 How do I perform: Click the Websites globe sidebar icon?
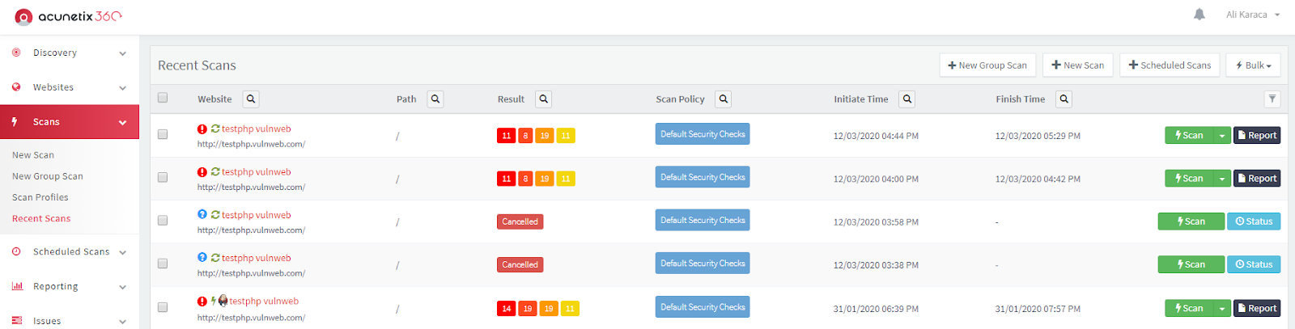(x=16, y=87)
